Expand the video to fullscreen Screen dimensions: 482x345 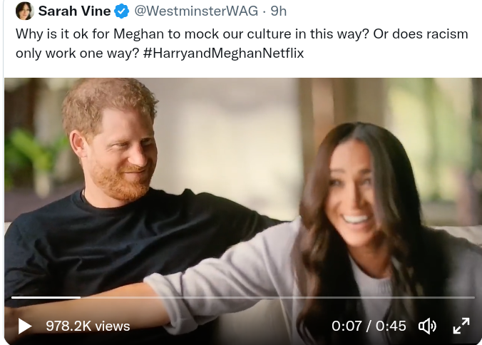[461, 326]
